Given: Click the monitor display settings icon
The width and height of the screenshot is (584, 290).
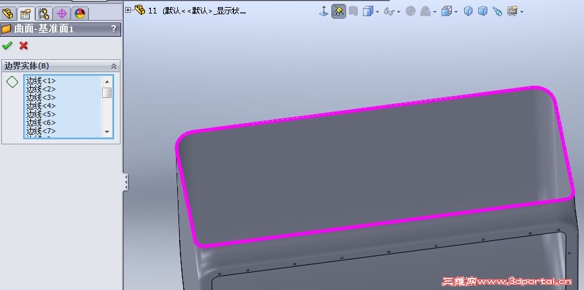Looking at the screenshot, I should (512, 11).
